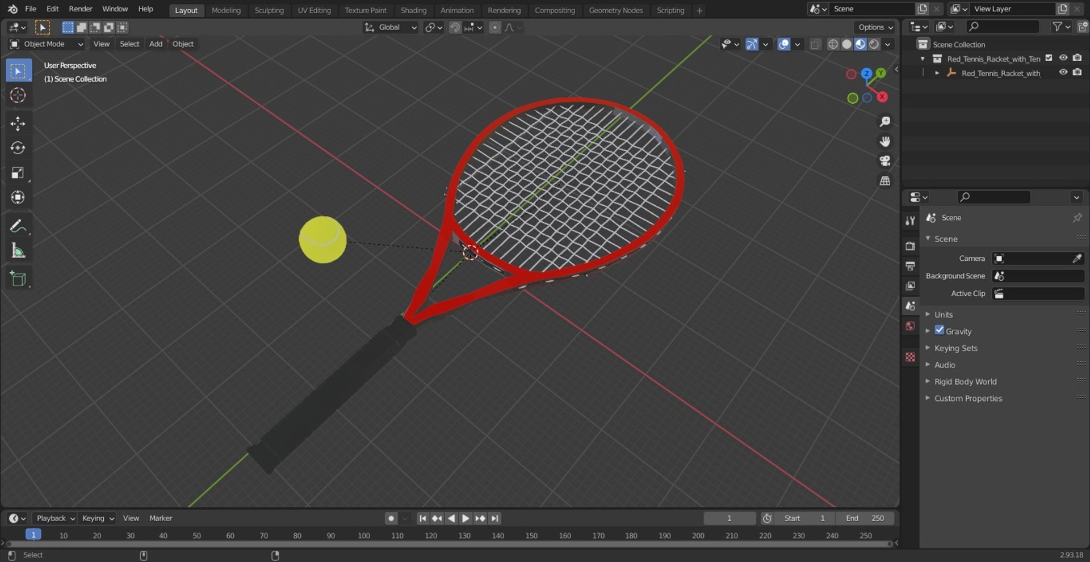The width and height of the screenshot is (1090, 562).
Task: Click the End frame field
Action: pos(865,518)
